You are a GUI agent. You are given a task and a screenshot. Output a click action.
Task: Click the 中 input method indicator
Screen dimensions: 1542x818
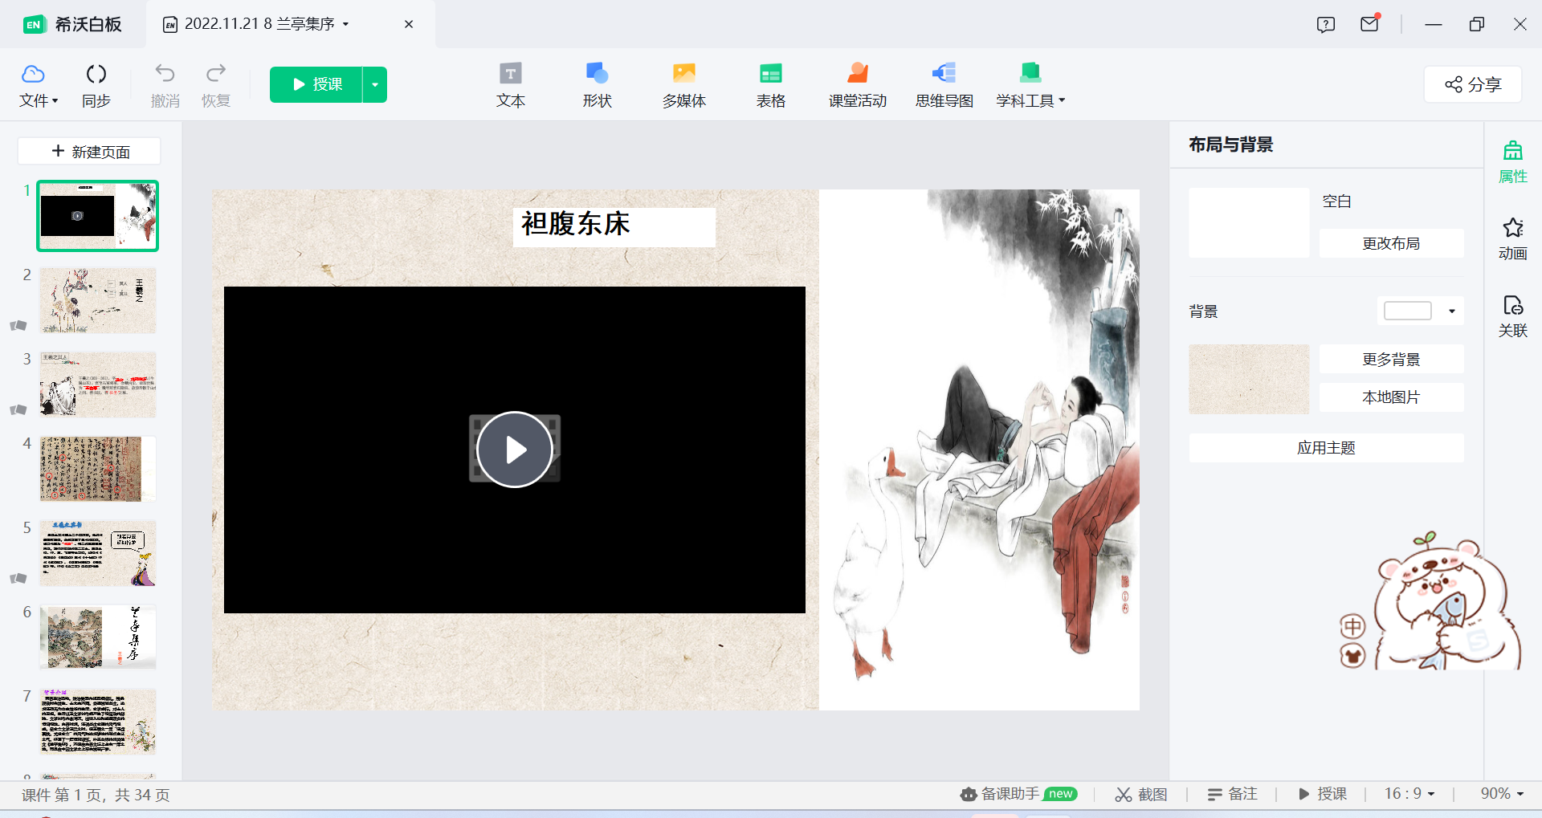click(x=1353, y=626)
